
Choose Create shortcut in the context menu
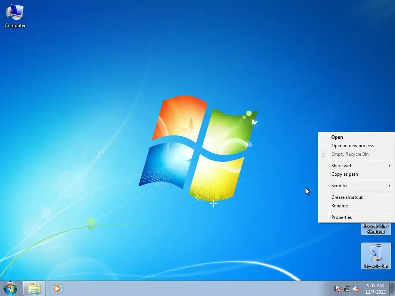tap(356, 197)
